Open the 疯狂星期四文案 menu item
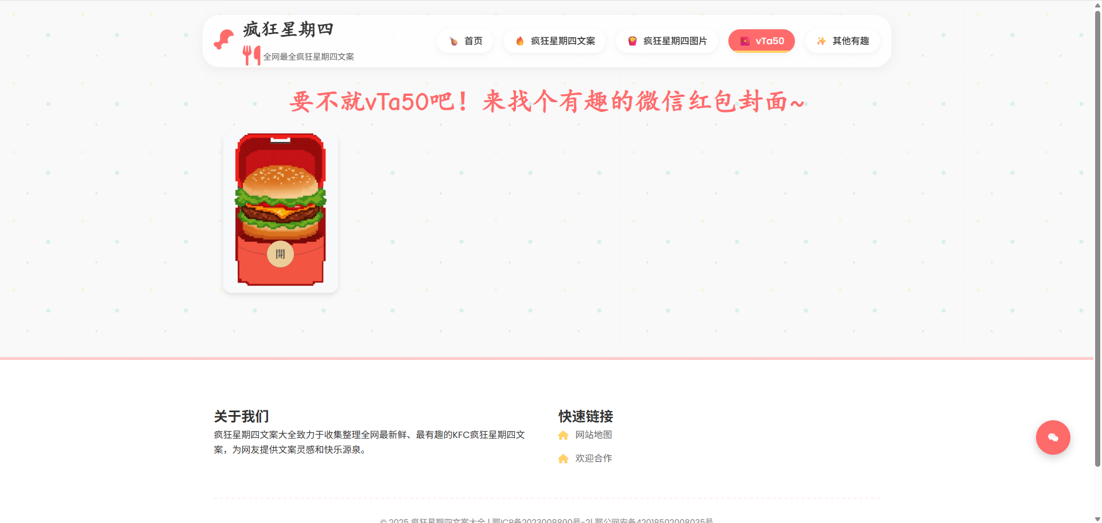The height and width of the screenshot is (523, 1102). (554, 41)
